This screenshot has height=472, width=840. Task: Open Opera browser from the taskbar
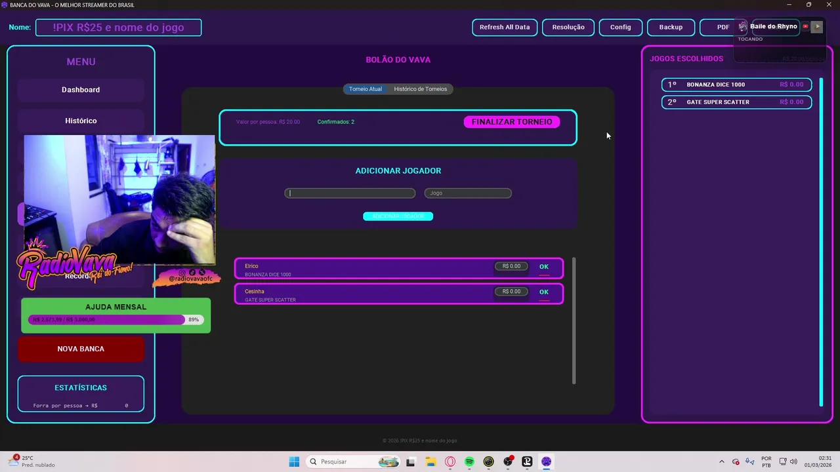click(450, 462)
